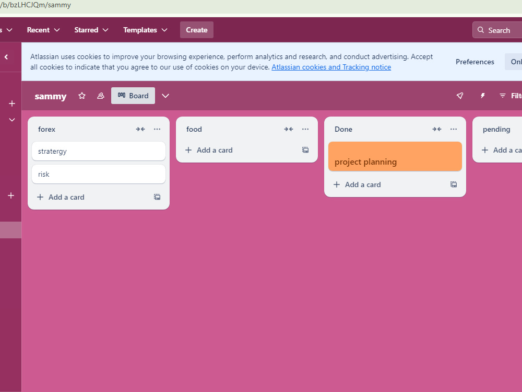The image size is (522, 392).
Task: Open Done list actions menu
Action: click(x=454, y=129)
